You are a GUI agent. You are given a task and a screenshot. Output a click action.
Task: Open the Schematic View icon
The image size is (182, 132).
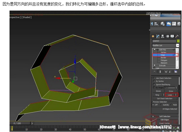(179, 24)
